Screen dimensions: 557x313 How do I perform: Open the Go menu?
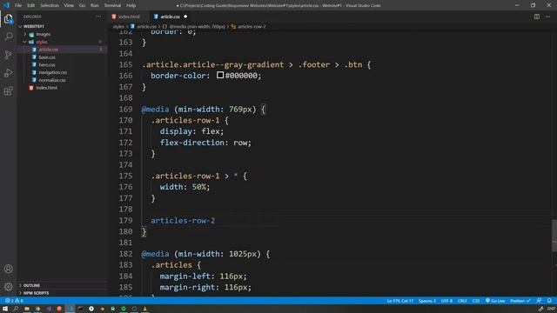(82, 5)
